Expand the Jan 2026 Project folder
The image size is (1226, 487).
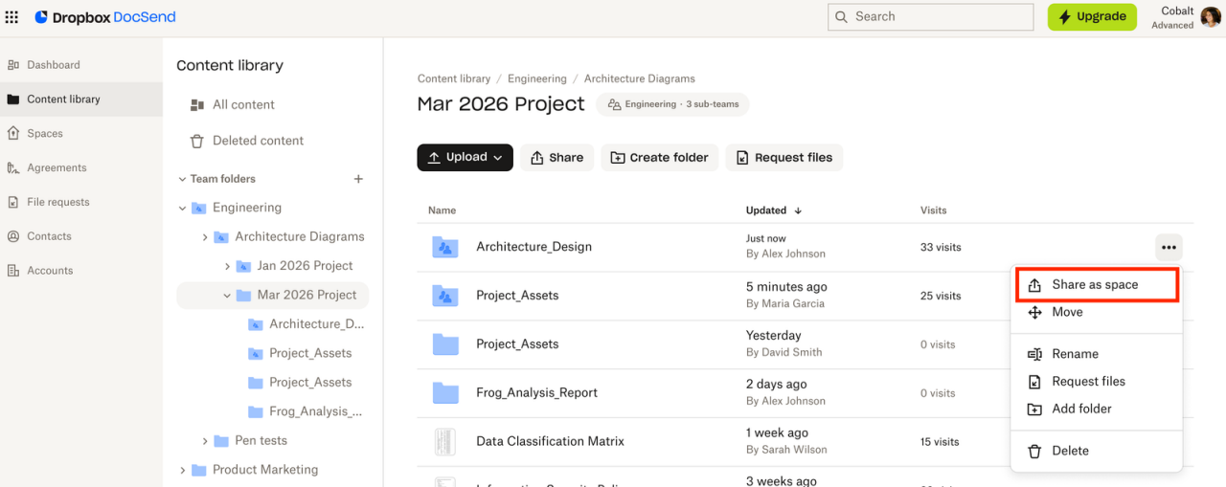[x=228, y=266]
